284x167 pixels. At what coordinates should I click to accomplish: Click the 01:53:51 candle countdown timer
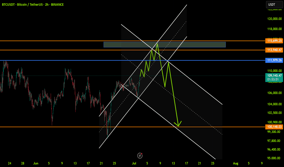click(x=273, y=80)
